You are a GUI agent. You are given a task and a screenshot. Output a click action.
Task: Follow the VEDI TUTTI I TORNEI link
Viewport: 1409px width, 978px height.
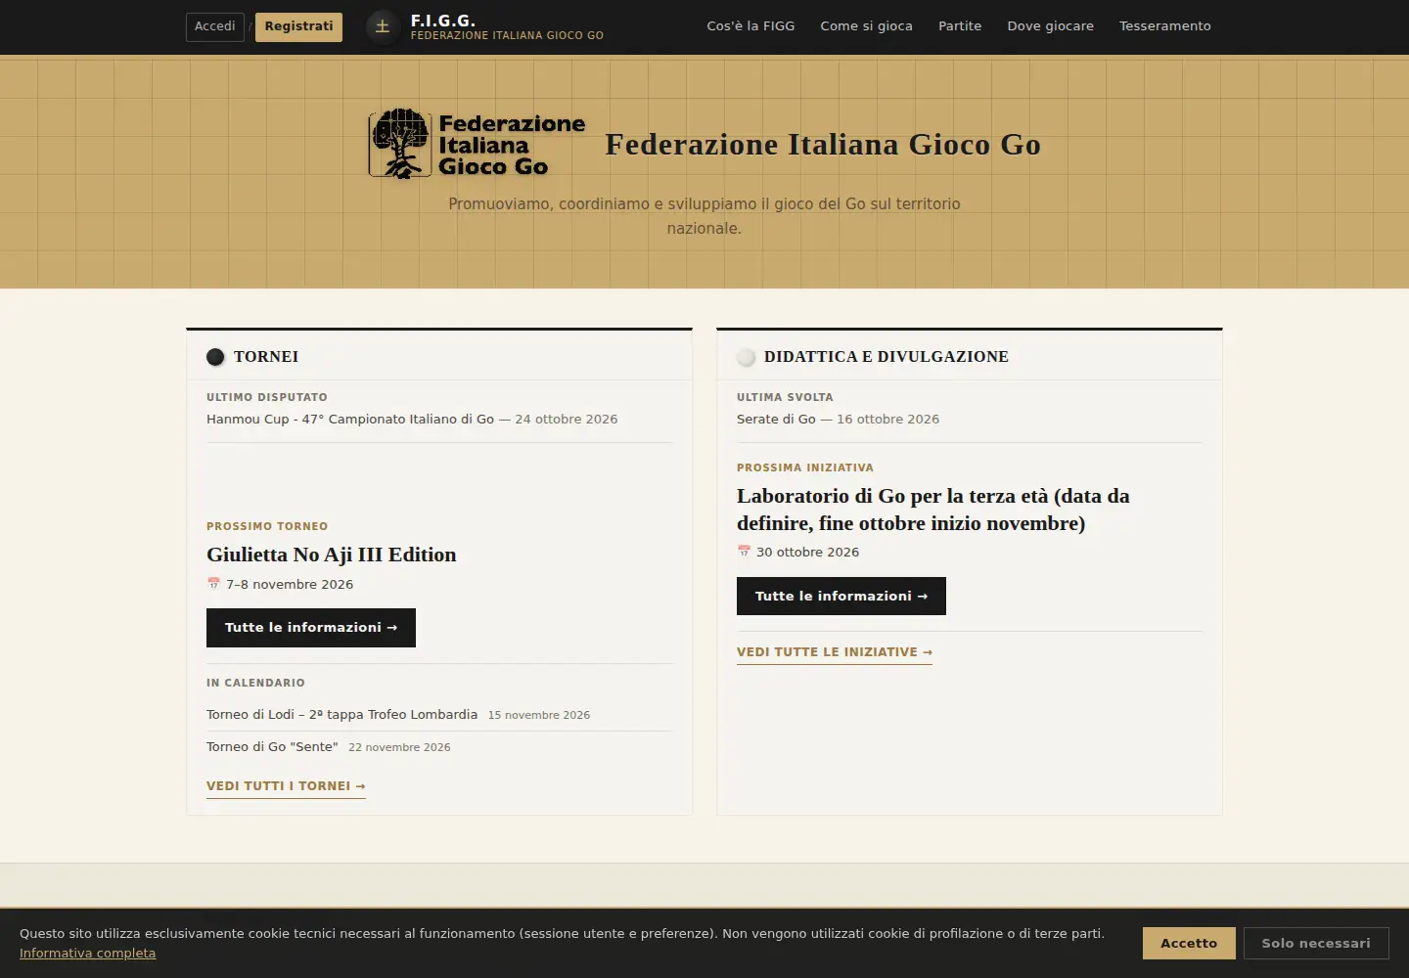pyautogui.click(x=286, y=786)
